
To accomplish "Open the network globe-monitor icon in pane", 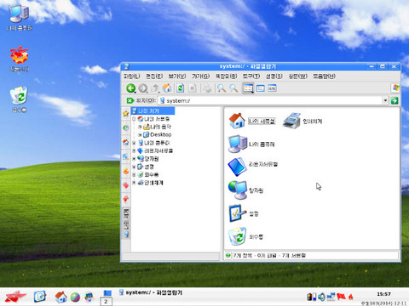I will (x=238, y=190).
